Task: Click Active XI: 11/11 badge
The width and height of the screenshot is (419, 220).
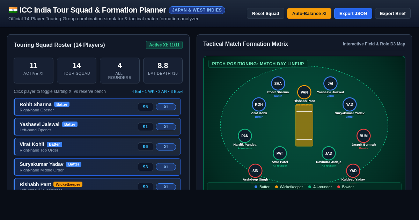Action: 164,45
